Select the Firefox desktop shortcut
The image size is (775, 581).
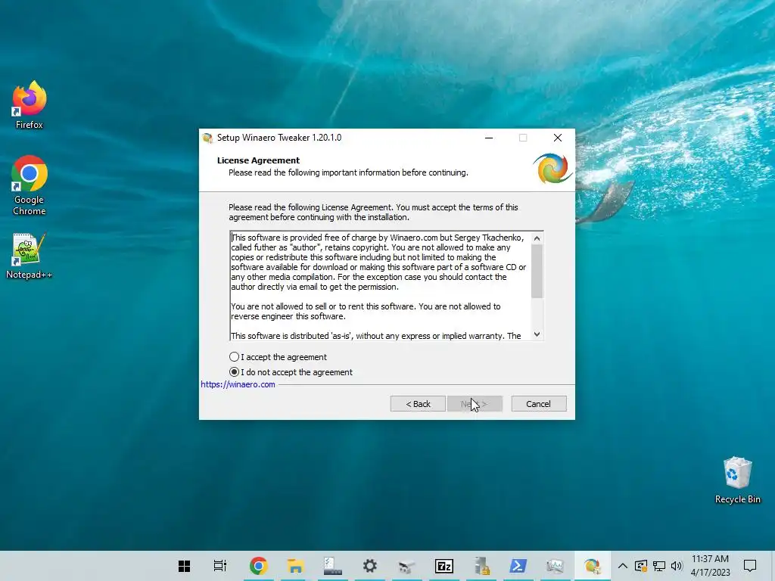30,104
